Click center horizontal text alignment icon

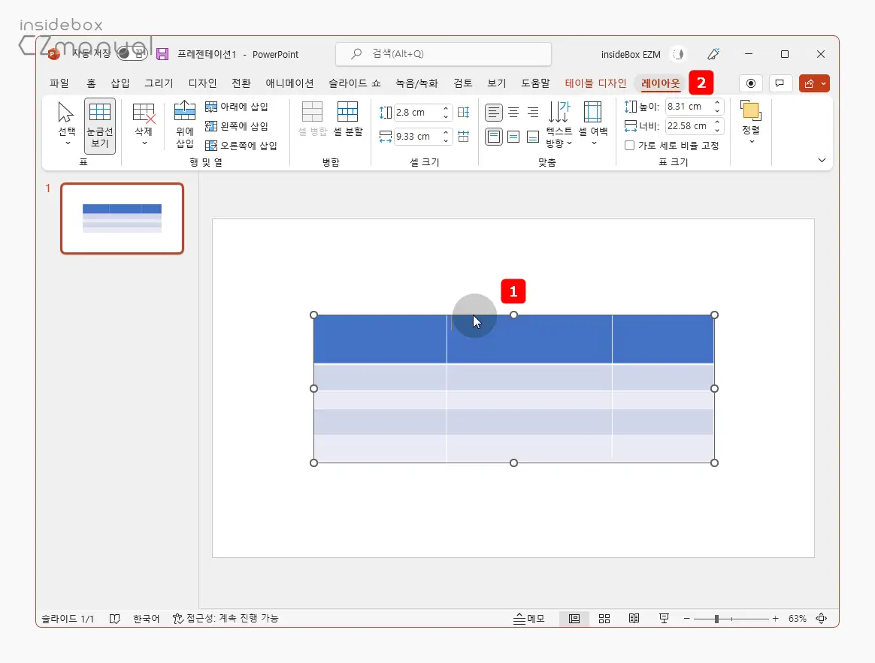[513, 113]
